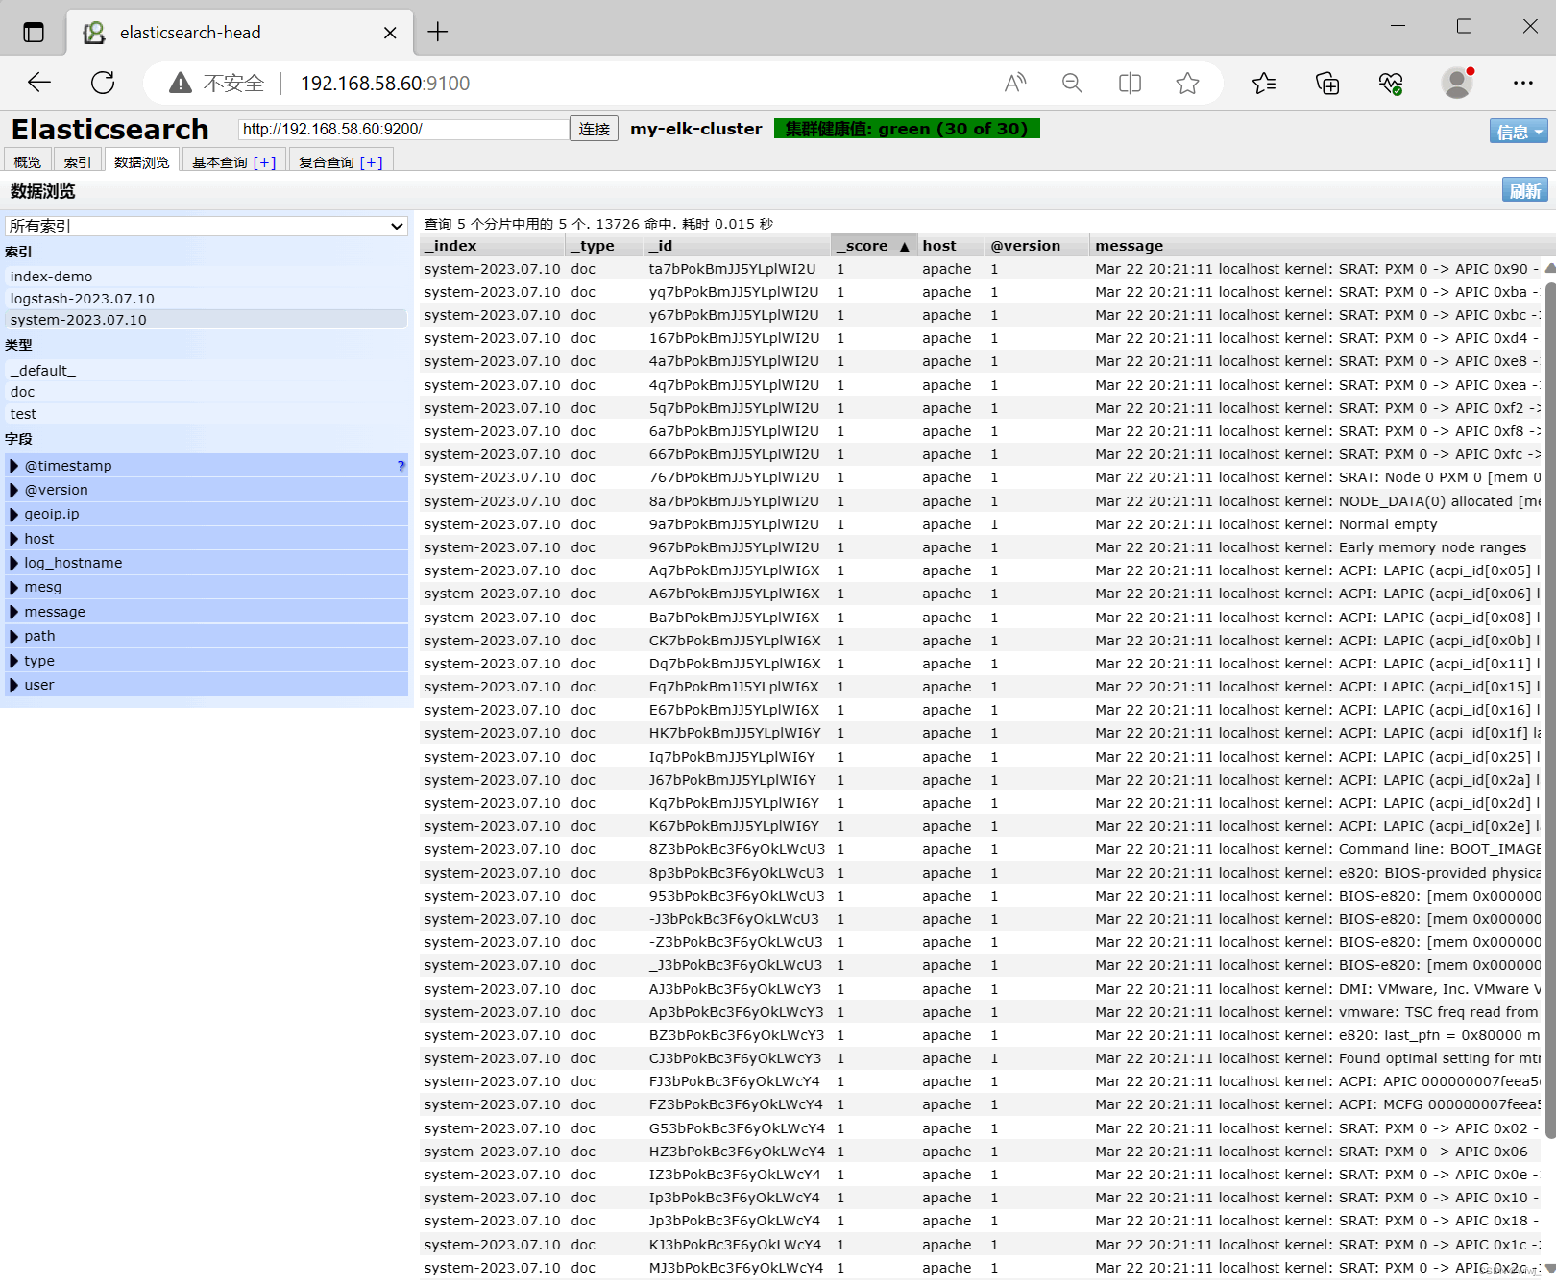Click the not-secure warning triangle icon
This screenshot has width=1556, height=1285.
pyautogui.click(x=180, y=84)
